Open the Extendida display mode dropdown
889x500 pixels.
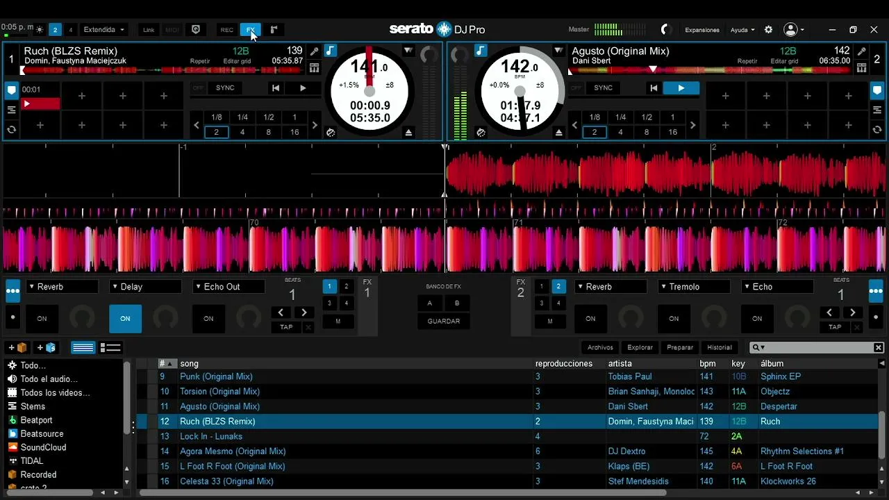click(103, 30)
